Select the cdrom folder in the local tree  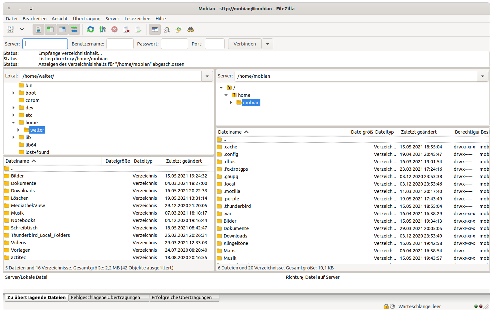pos(32,100)
